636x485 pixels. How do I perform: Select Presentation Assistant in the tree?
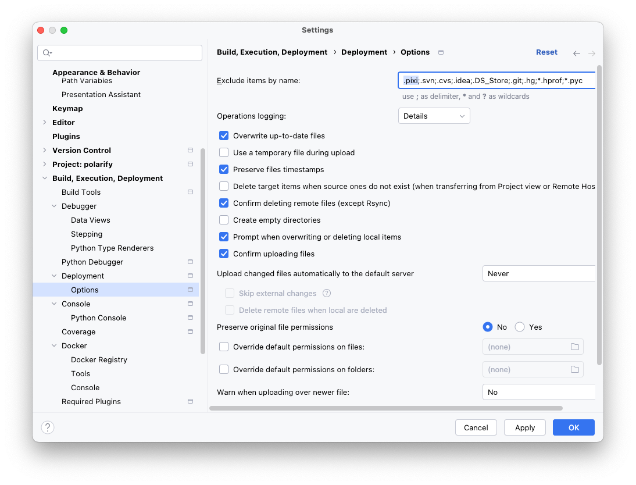101,94
